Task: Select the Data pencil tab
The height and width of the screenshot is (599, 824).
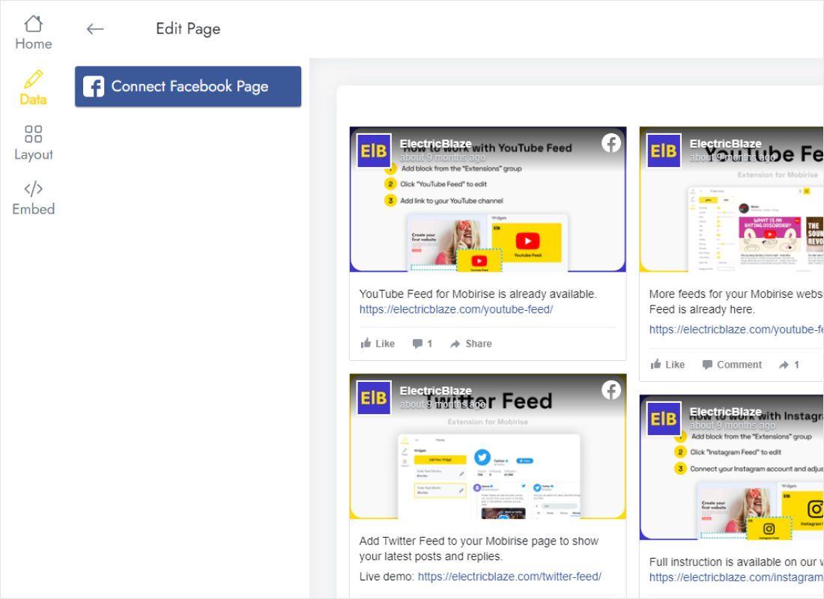Action: coord(33,88)
